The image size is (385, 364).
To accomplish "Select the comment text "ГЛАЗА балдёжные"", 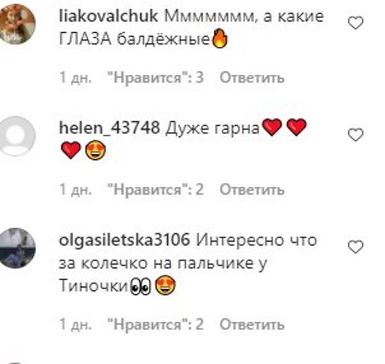I will point(134,39).
